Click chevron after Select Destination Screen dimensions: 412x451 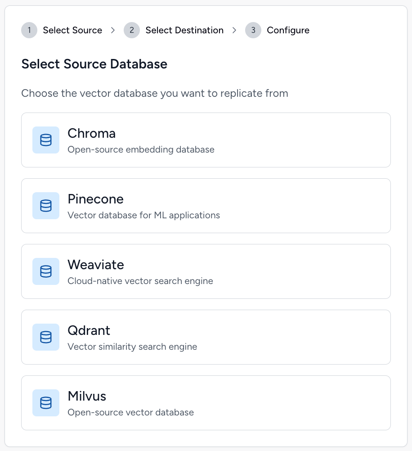[234, 30]
